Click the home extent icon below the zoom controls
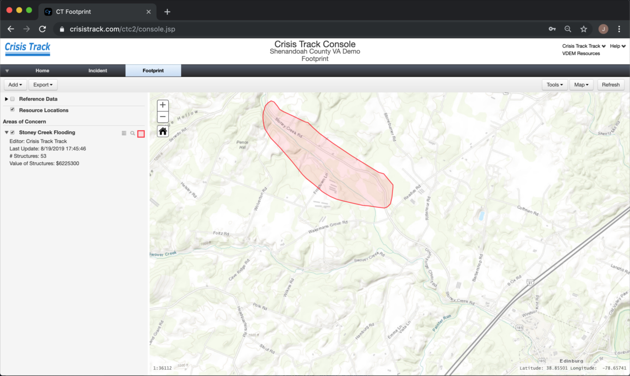This screenshot has width=630, height=376. coord(162,131)
